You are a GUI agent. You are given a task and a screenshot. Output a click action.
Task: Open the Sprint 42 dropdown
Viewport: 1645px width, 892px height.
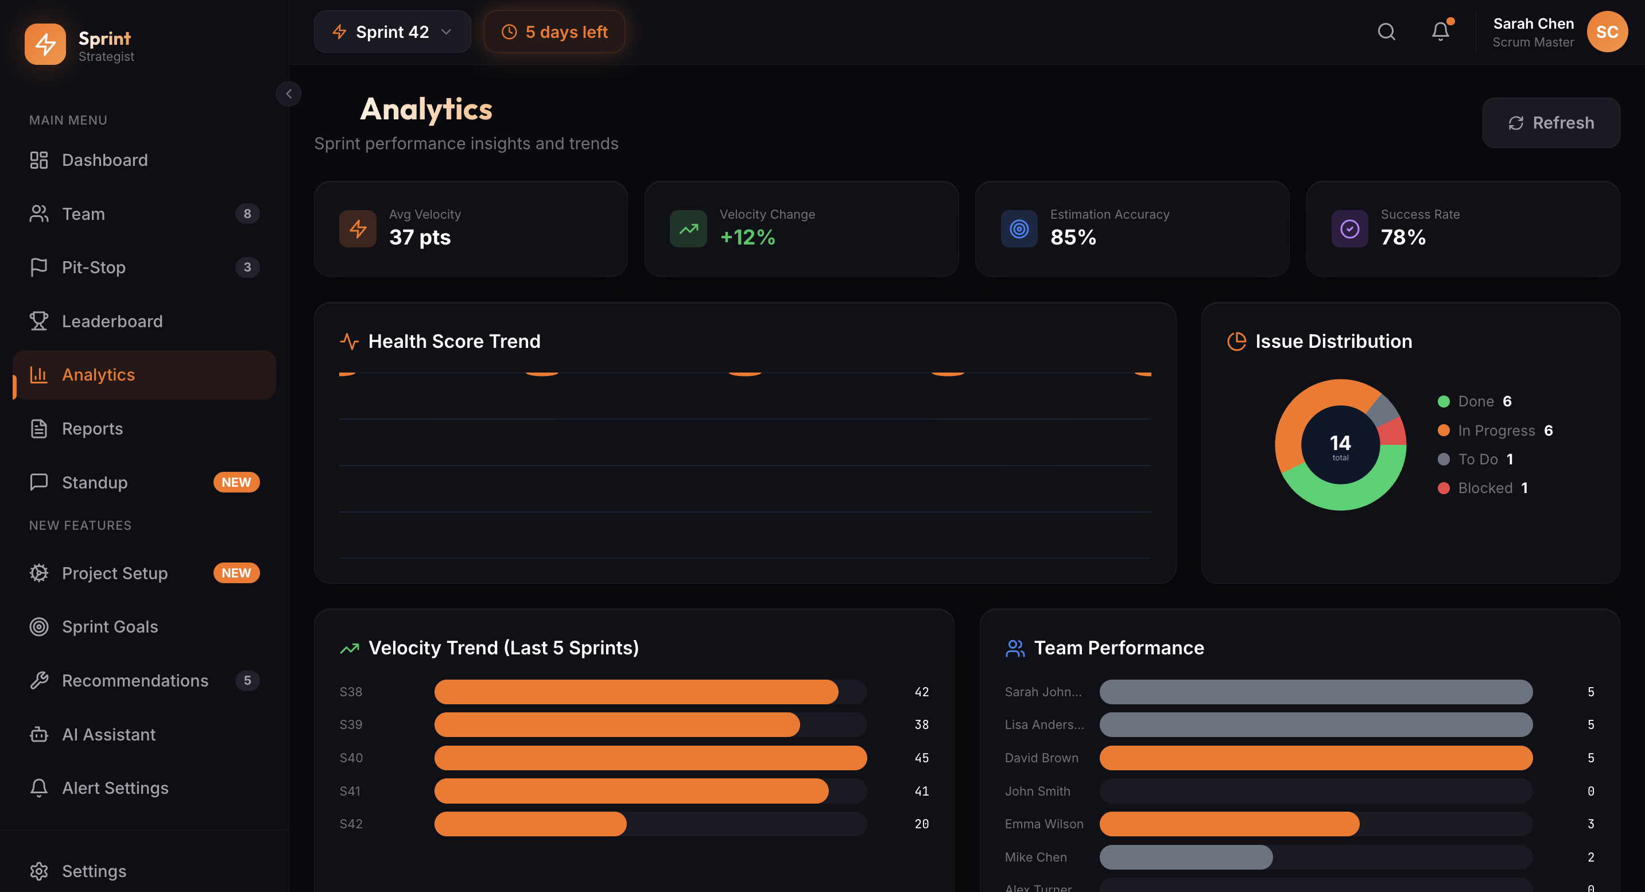tap(392, 32)
